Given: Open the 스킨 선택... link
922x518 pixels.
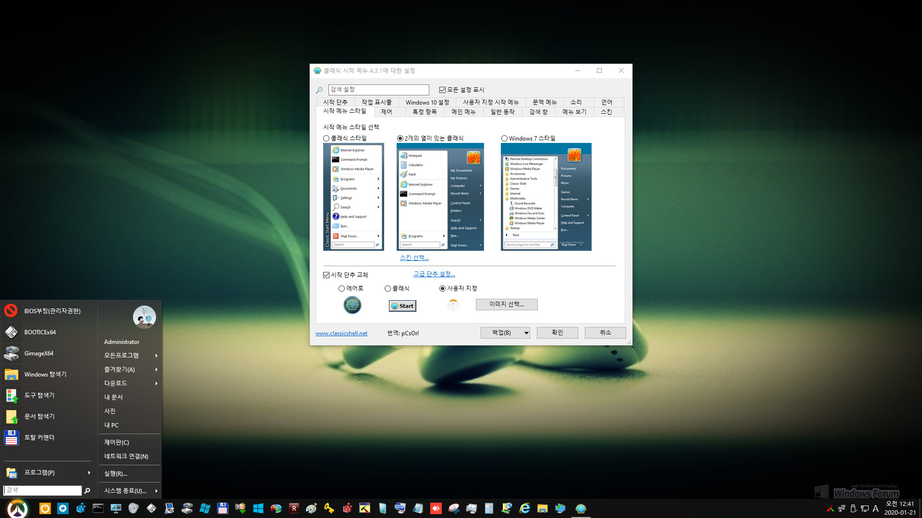Looking at the screenshot, I should coord(414,258).
